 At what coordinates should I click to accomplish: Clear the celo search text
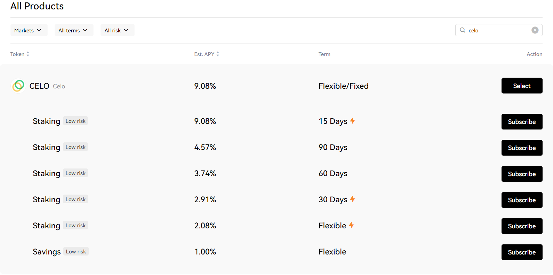(535, 30)
